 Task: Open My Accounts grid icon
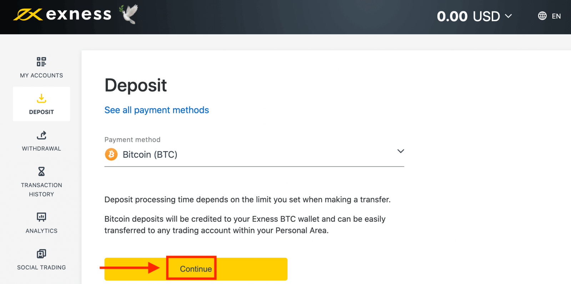tap(41, 62)
